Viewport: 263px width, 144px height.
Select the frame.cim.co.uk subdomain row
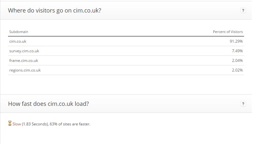(x=126, y=61)
